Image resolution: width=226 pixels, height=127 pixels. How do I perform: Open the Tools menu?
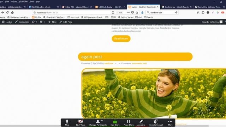[x=31, y=1]
